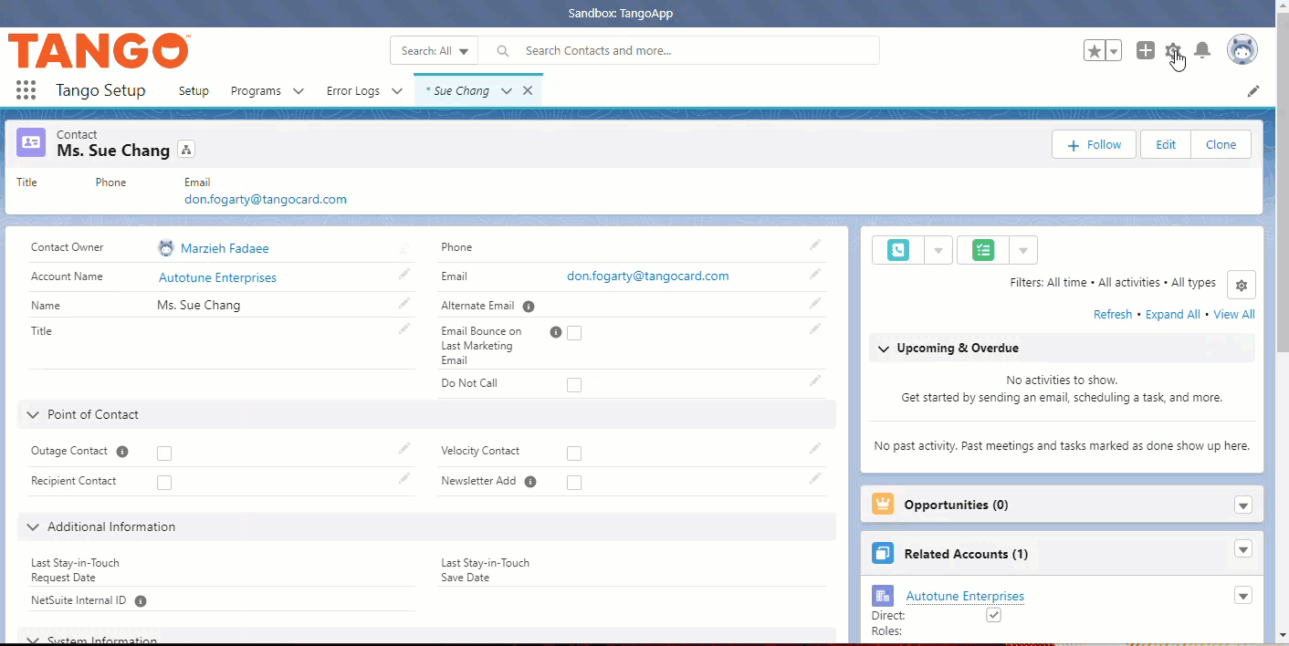Show NetSuite Internal ID info icon
Image resolution: width=1289 pixels, height=646 pixels.
point(141,601)
